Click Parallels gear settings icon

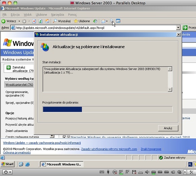tap(179, 172)
